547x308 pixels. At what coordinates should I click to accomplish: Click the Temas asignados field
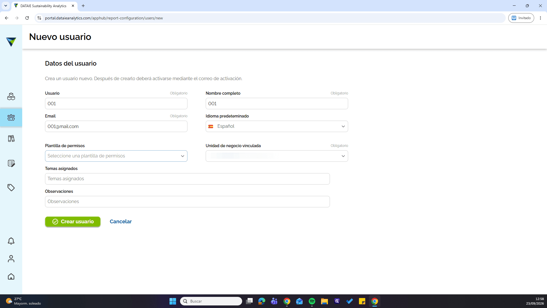pos(187,179)
